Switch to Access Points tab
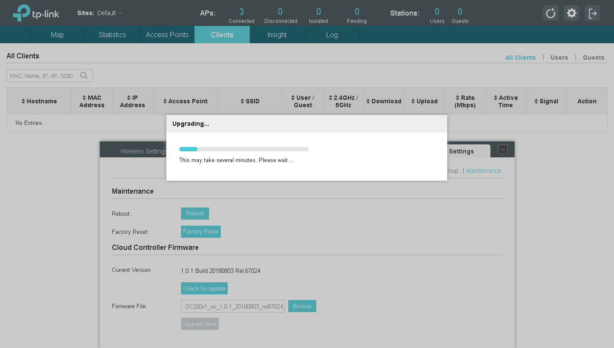 pyautogui.click(x=167, y=35)
